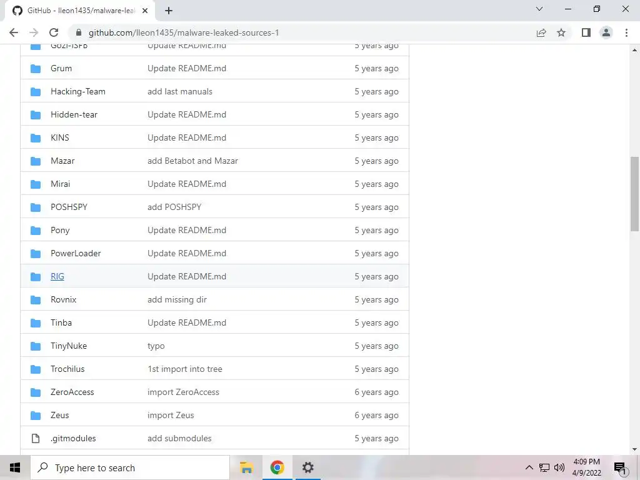Share this page via the share icon
The image size is (640, 480).
[541, 32]
